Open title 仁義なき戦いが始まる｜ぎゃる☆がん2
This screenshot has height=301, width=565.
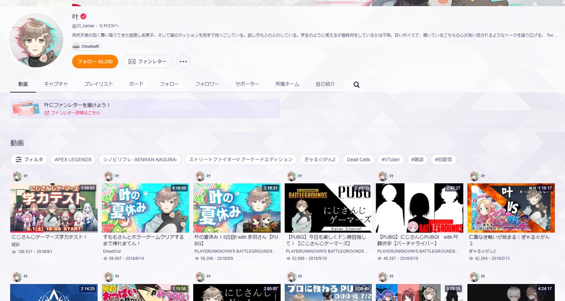[x=509, y=240]
